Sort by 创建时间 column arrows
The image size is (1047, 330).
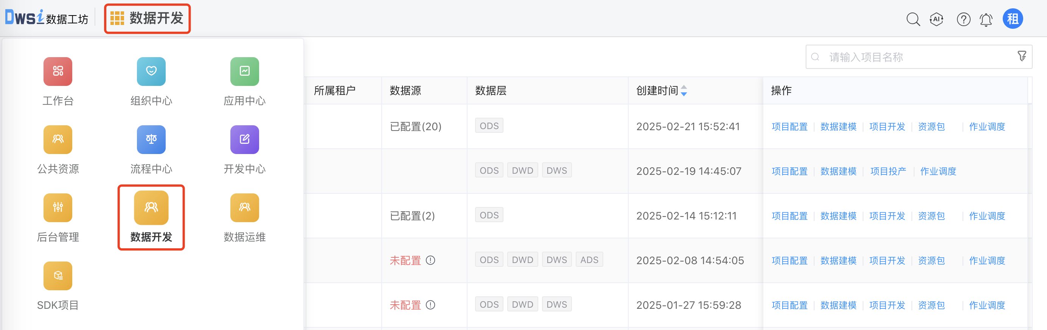(684, 90)
